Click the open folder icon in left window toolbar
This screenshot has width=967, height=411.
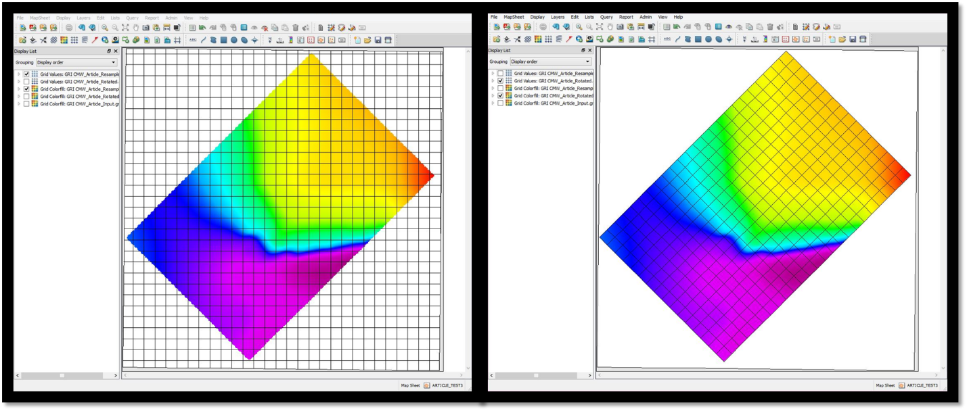point(367,40)
